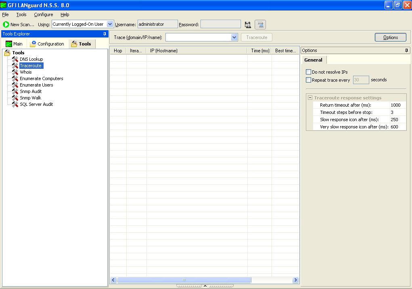Click the green New Scan play icon
The image size is (412, 289).
click(6, 25)
